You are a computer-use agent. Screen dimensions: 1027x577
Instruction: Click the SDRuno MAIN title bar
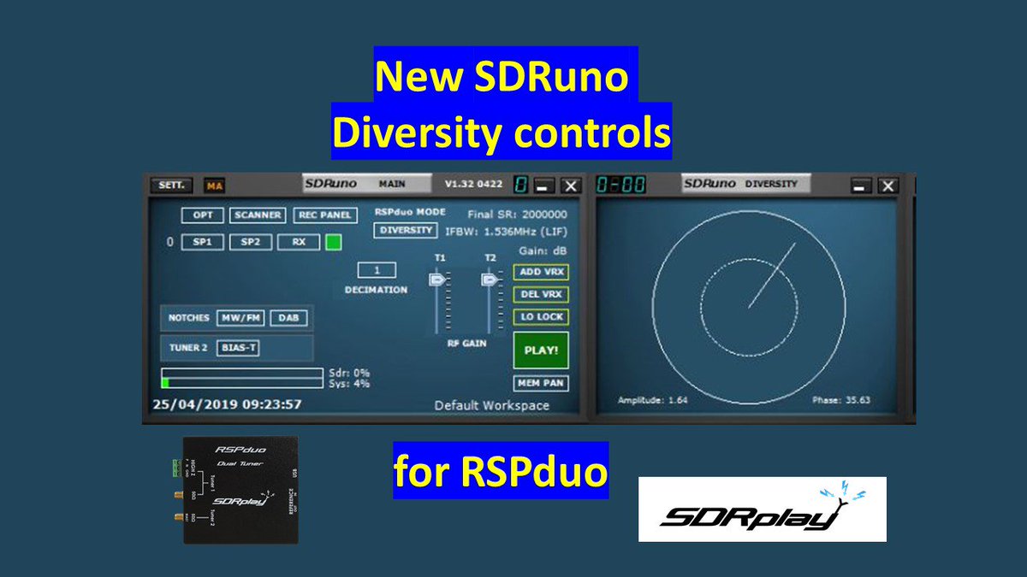(x=368, y=184)
